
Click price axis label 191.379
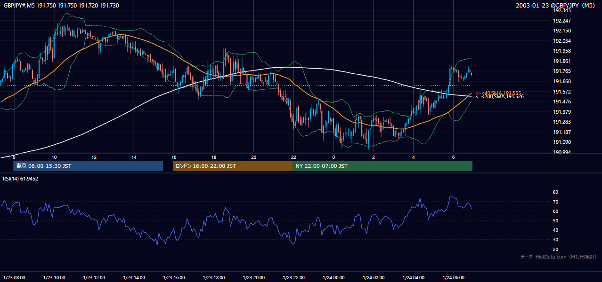coord(562,112)
